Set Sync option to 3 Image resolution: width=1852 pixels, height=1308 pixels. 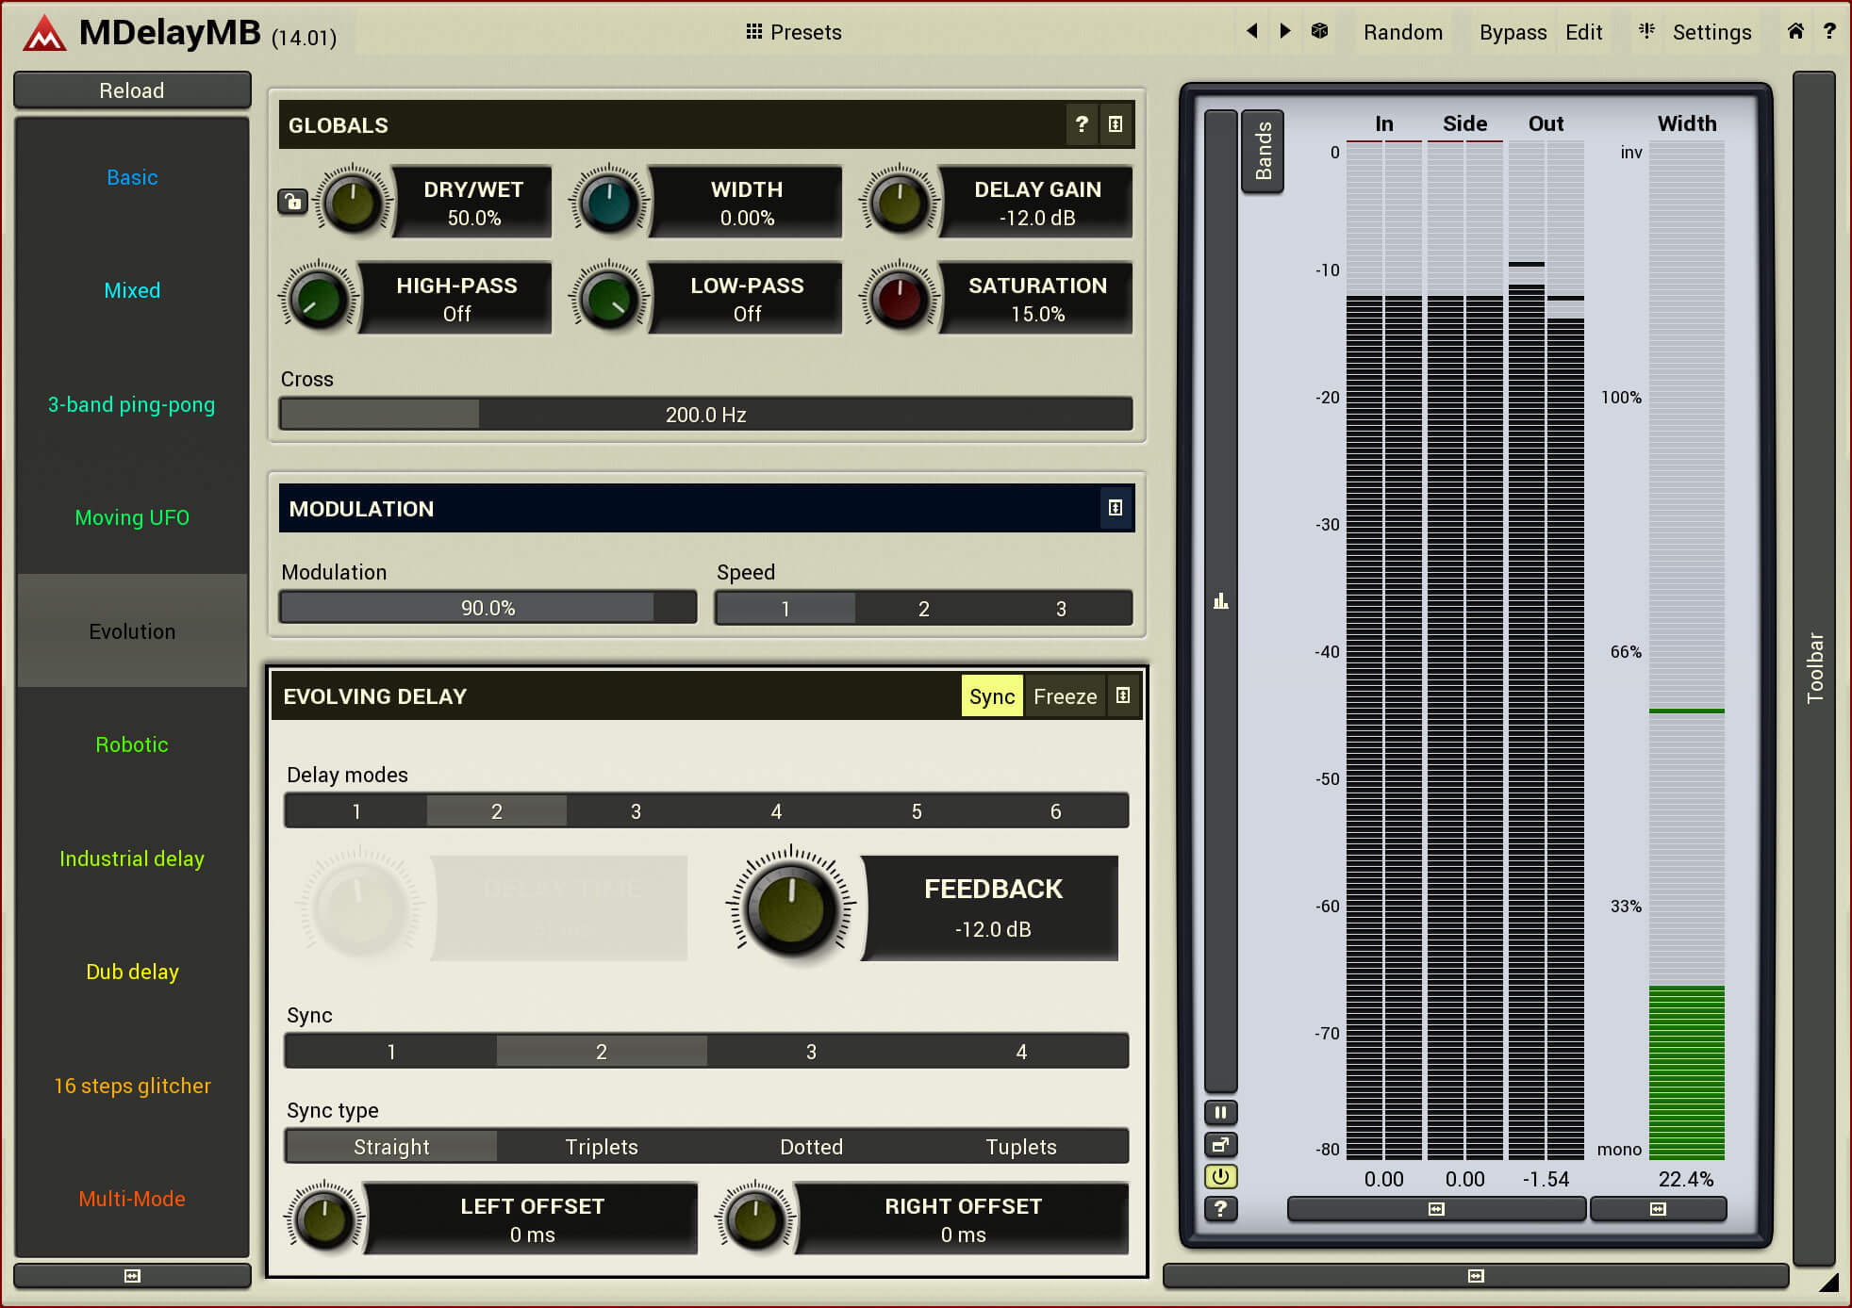tap(811, 1051)
